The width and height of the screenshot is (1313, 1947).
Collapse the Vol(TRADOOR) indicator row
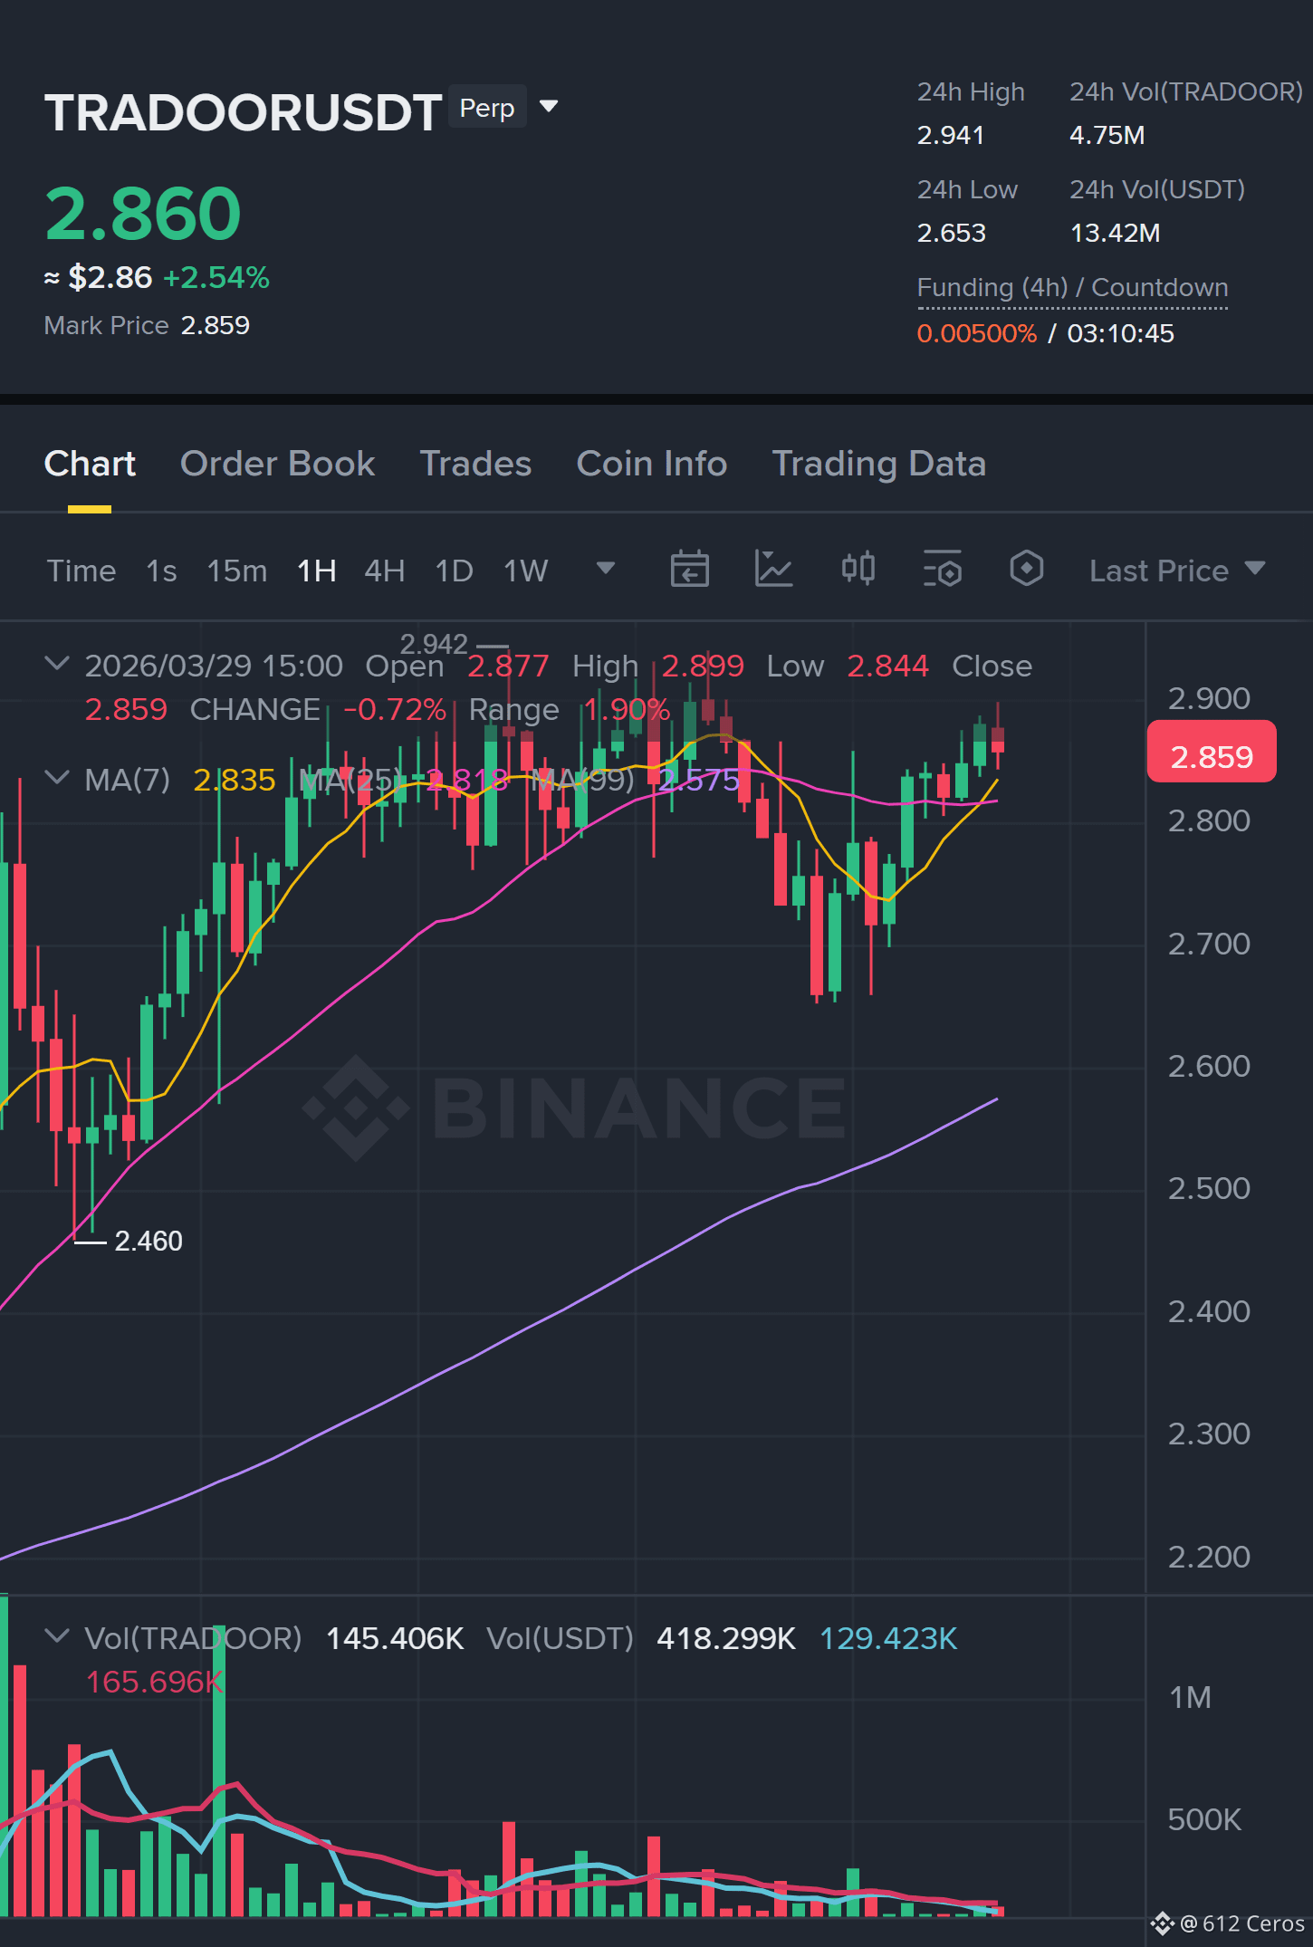coord(57,1636)
